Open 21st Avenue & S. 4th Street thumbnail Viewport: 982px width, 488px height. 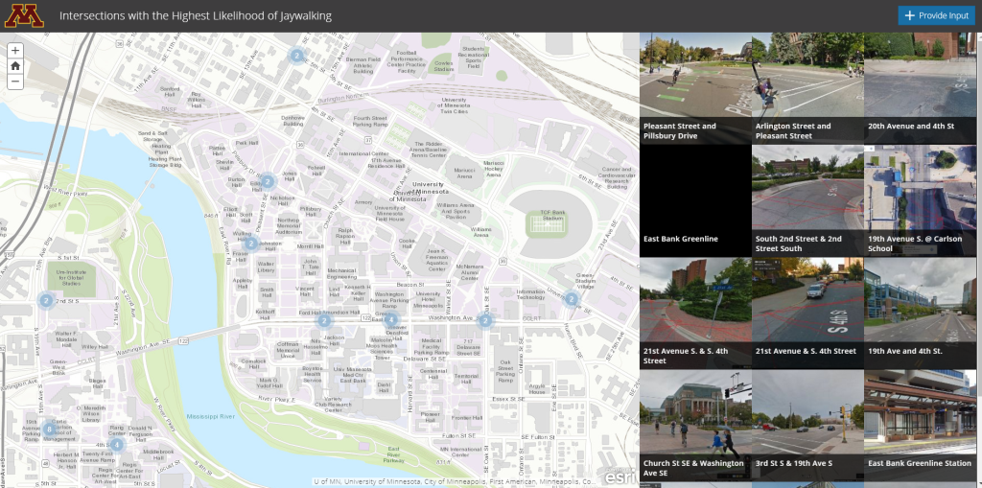pyautogui.click(x=807, y=314)
